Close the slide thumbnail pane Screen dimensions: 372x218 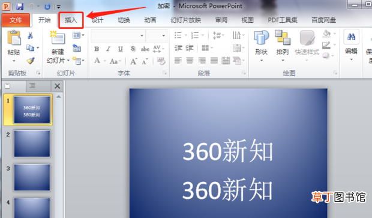coord(57,86)
